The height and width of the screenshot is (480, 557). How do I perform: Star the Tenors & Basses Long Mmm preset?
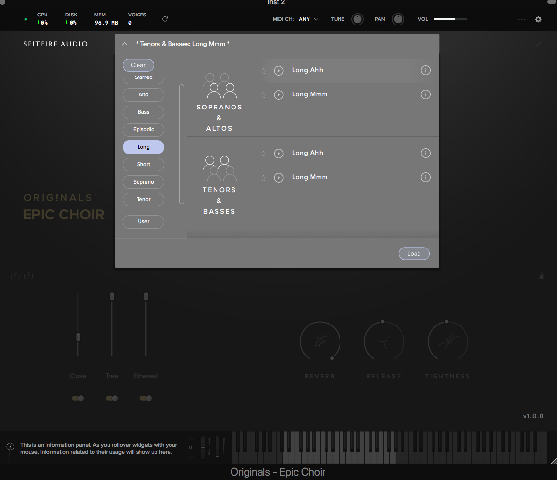point(263,178)
